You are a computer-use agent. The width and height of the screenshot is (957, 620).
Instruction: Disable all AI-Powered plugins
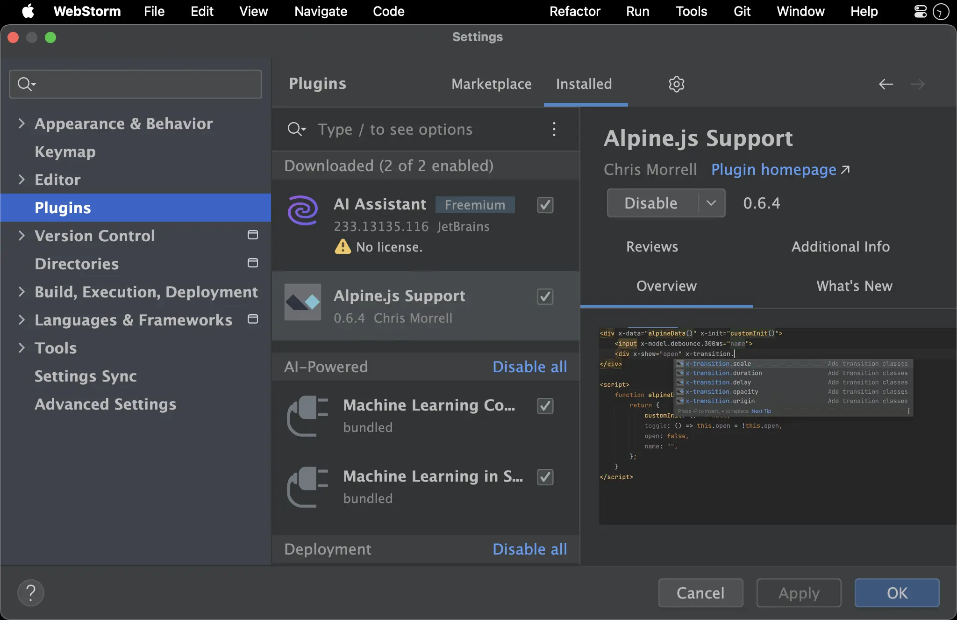coord(530,367)
